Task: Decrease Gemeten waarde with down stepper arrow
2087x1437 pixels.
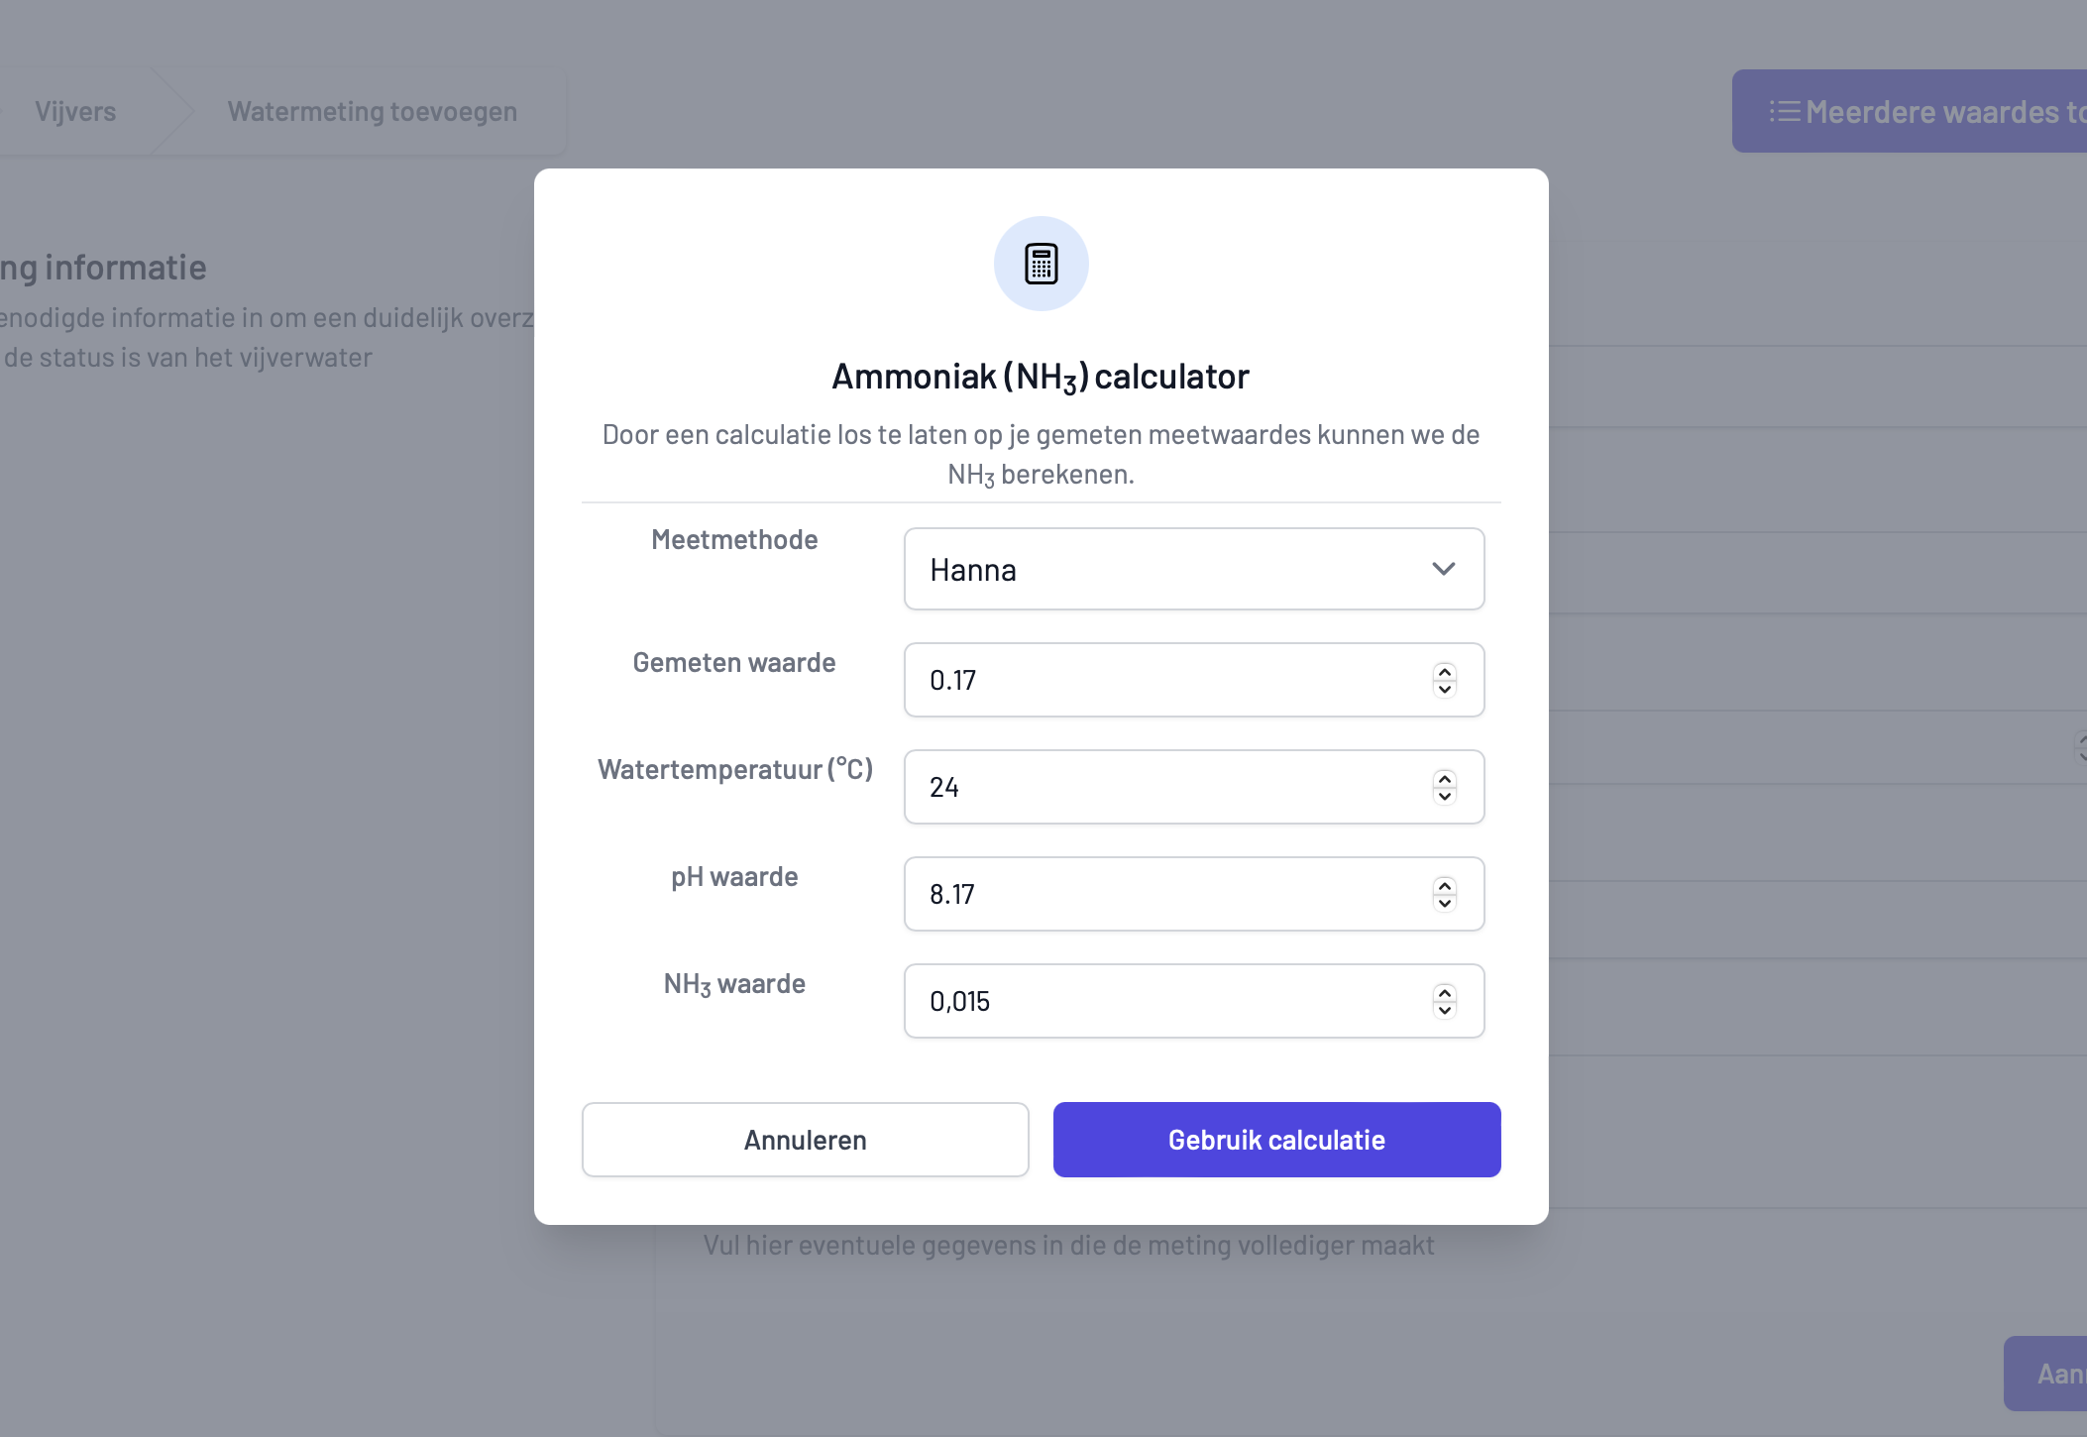Action: [x=1445, y=689]
